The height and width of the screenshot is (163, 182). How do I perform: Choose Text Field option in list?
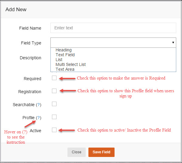click(x=65, y=55)
